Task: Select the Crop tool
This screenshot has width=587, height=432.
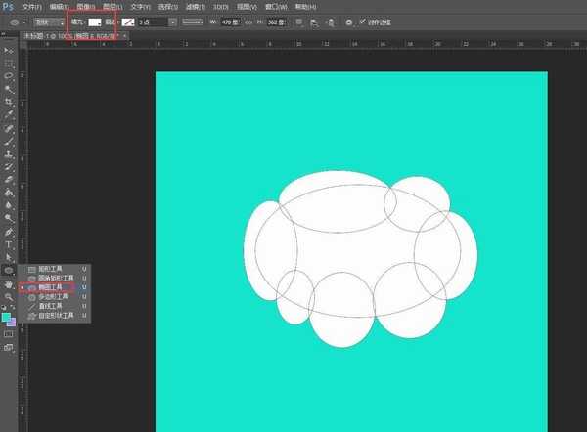Action: (9, 102)
